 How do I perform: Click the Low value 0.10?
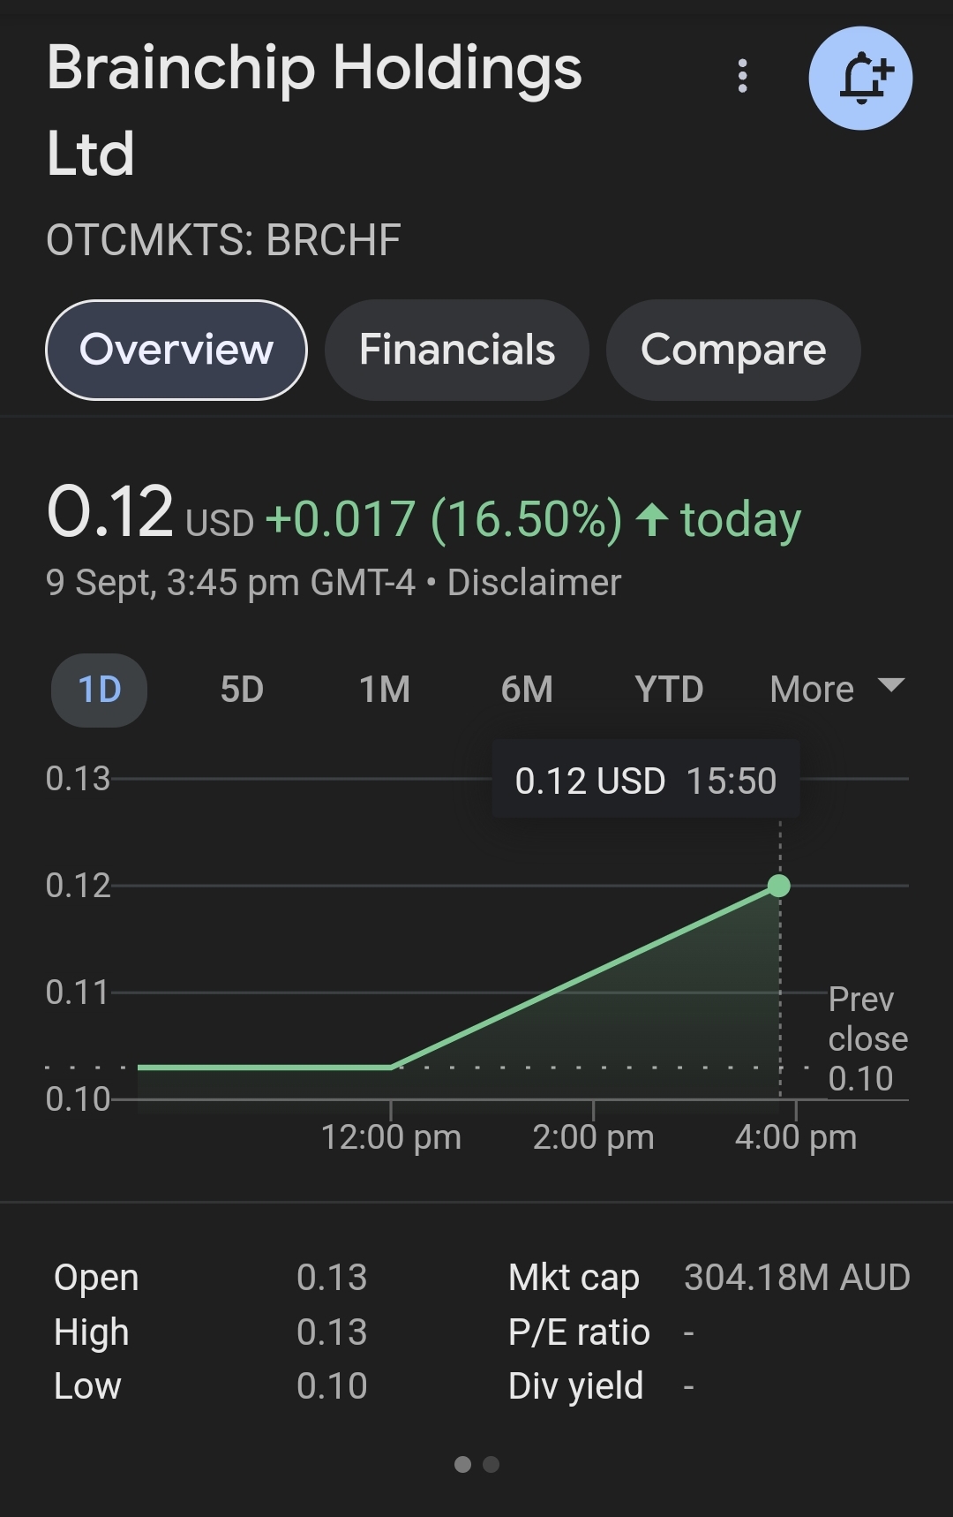(x=332, y=1386)
